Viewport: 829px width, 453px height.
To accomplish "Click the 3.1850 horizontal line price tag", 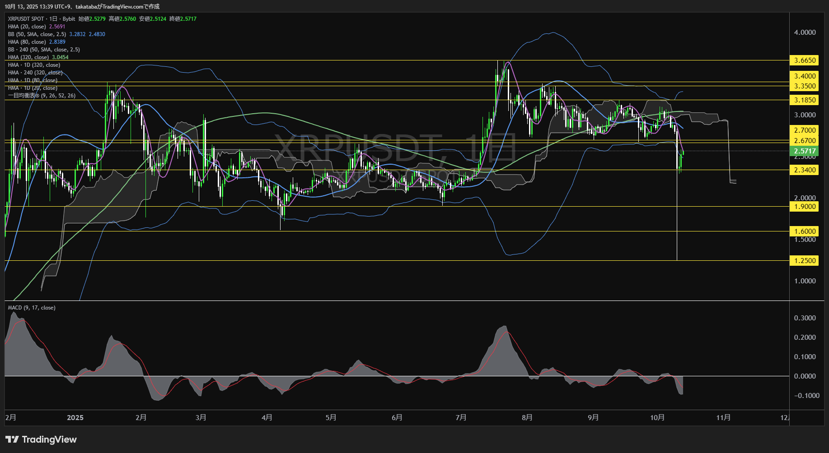I will (x=804, y=100).
